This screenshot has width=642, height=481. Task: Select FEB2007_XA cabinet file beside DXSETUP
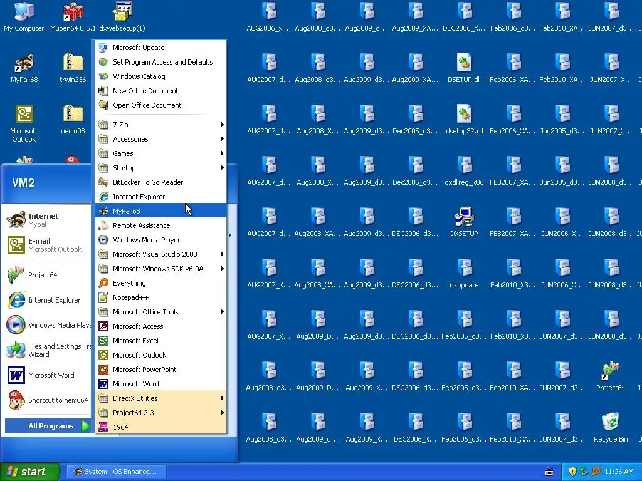pyautogui.click(x=513, y=222)
